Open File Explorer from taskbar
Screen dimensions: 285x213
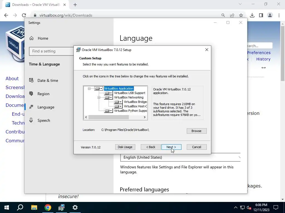pos(34,207)
